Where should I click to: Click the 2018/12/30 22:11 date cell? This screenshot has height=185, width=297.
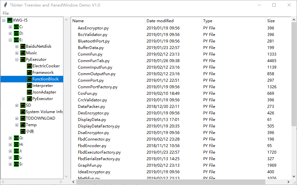163,107
